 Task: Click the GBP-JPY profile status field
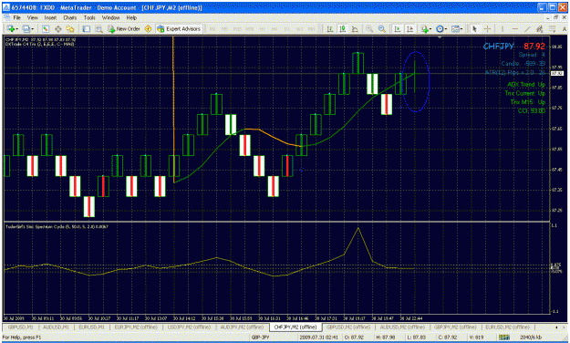click(x=260, y=338)
